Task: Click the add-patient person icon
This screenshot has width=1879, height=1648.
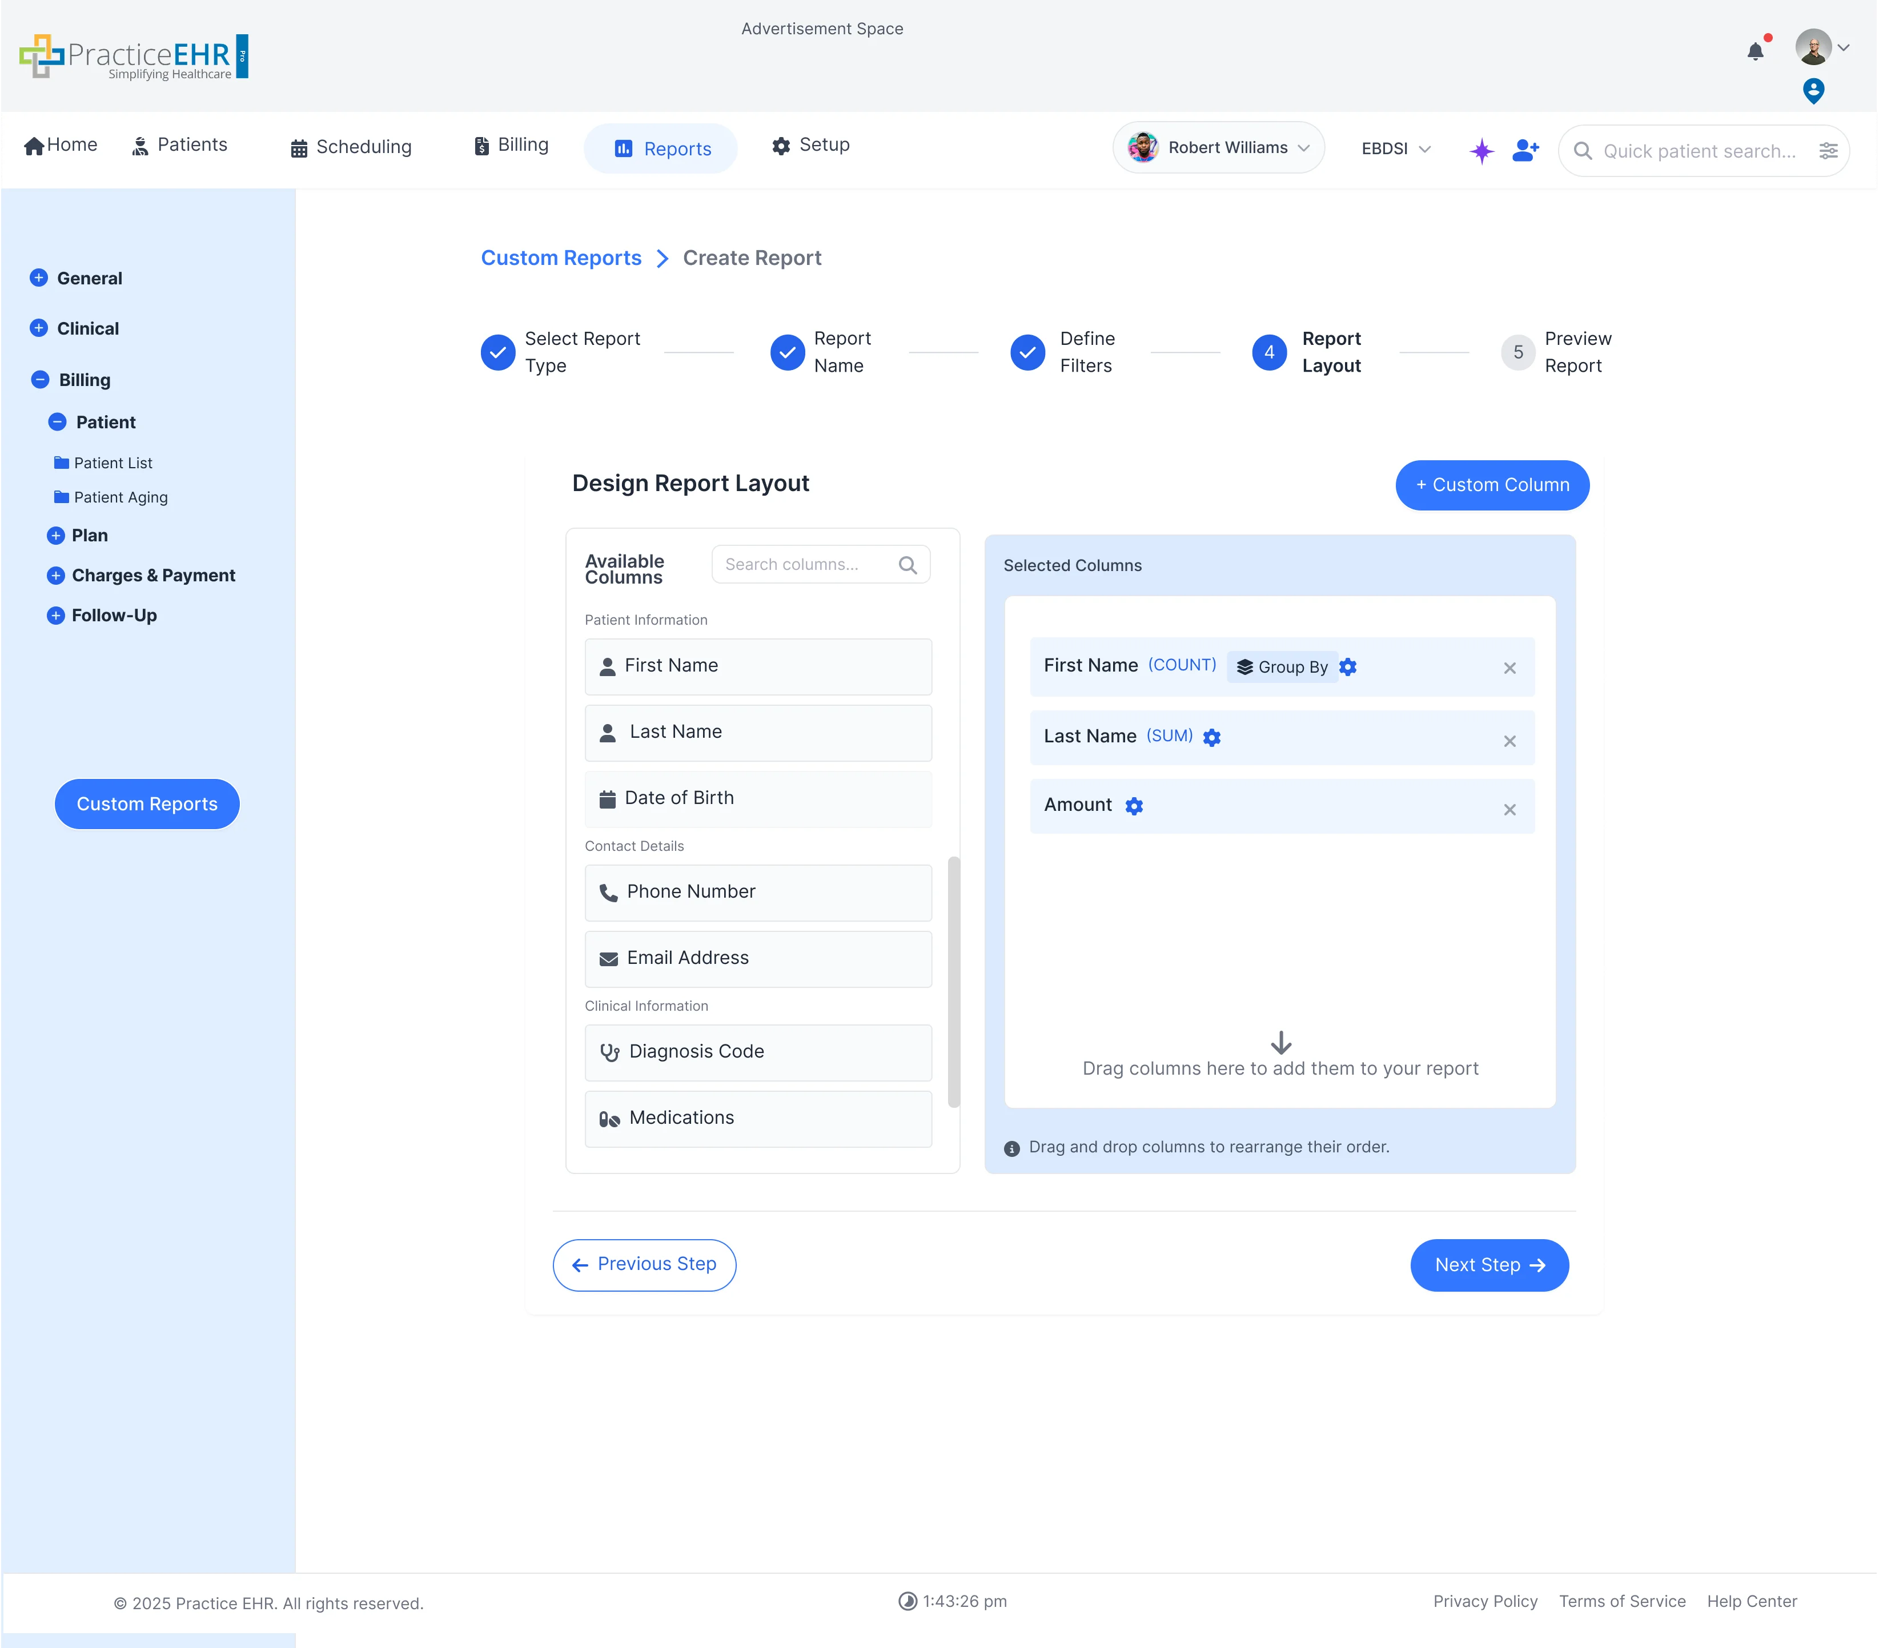Action: pyautogui.click(x=1525, y=150)
